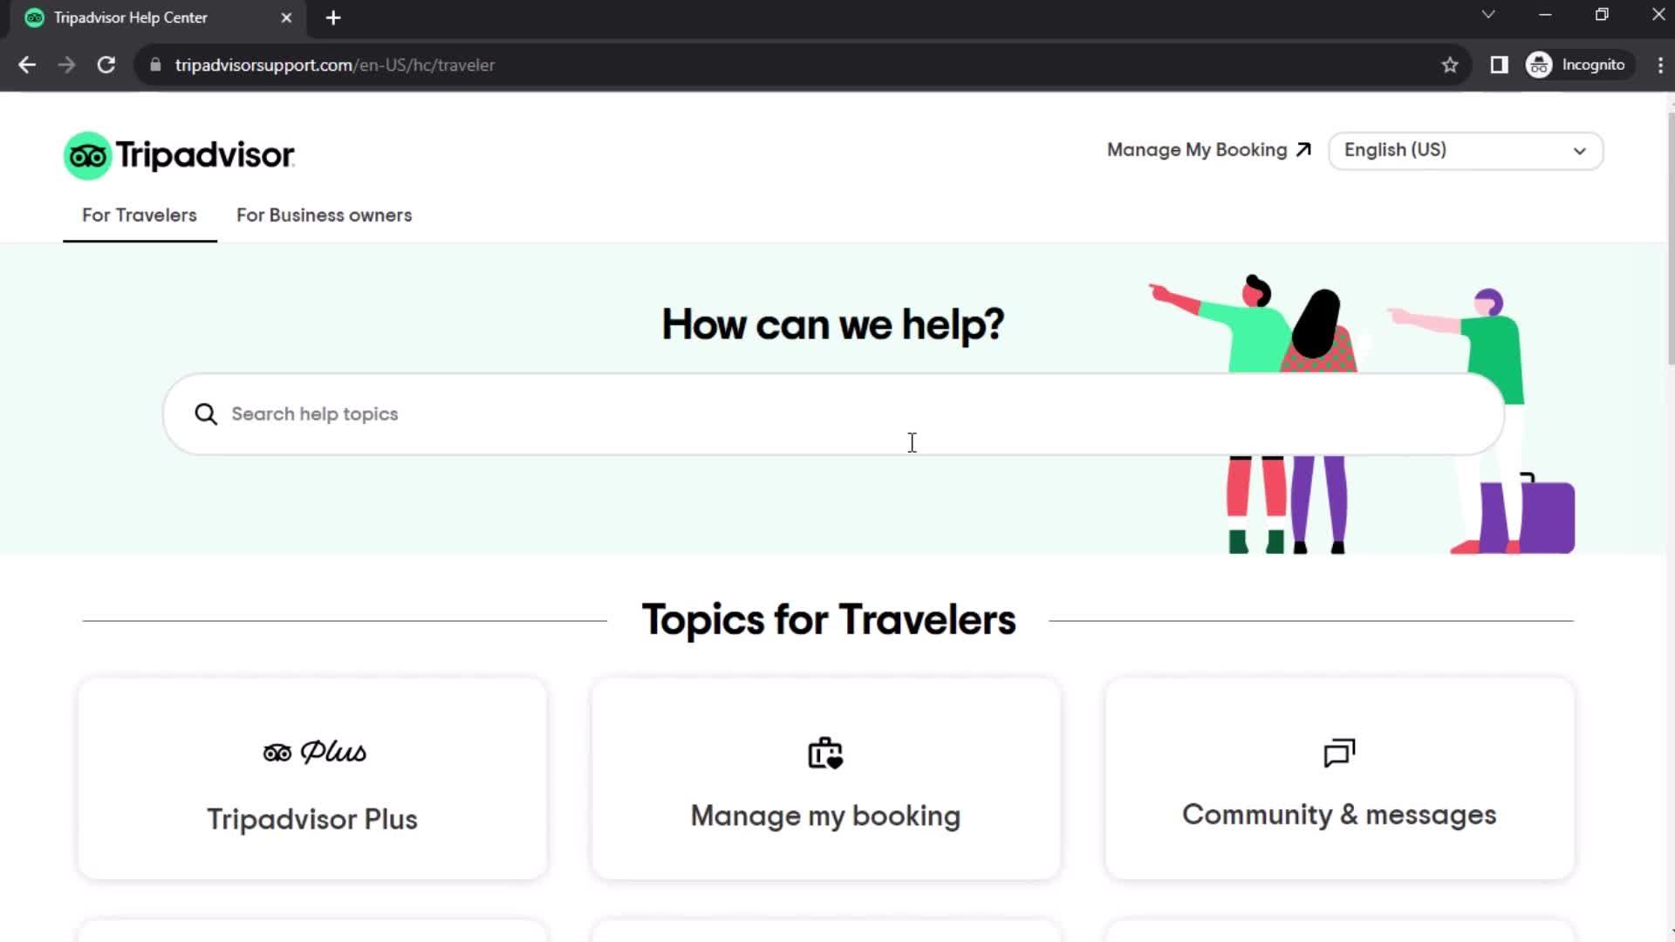The image size is (1675, 942).
Task: Click the browser address bar URL
Action: click(335, 65)
